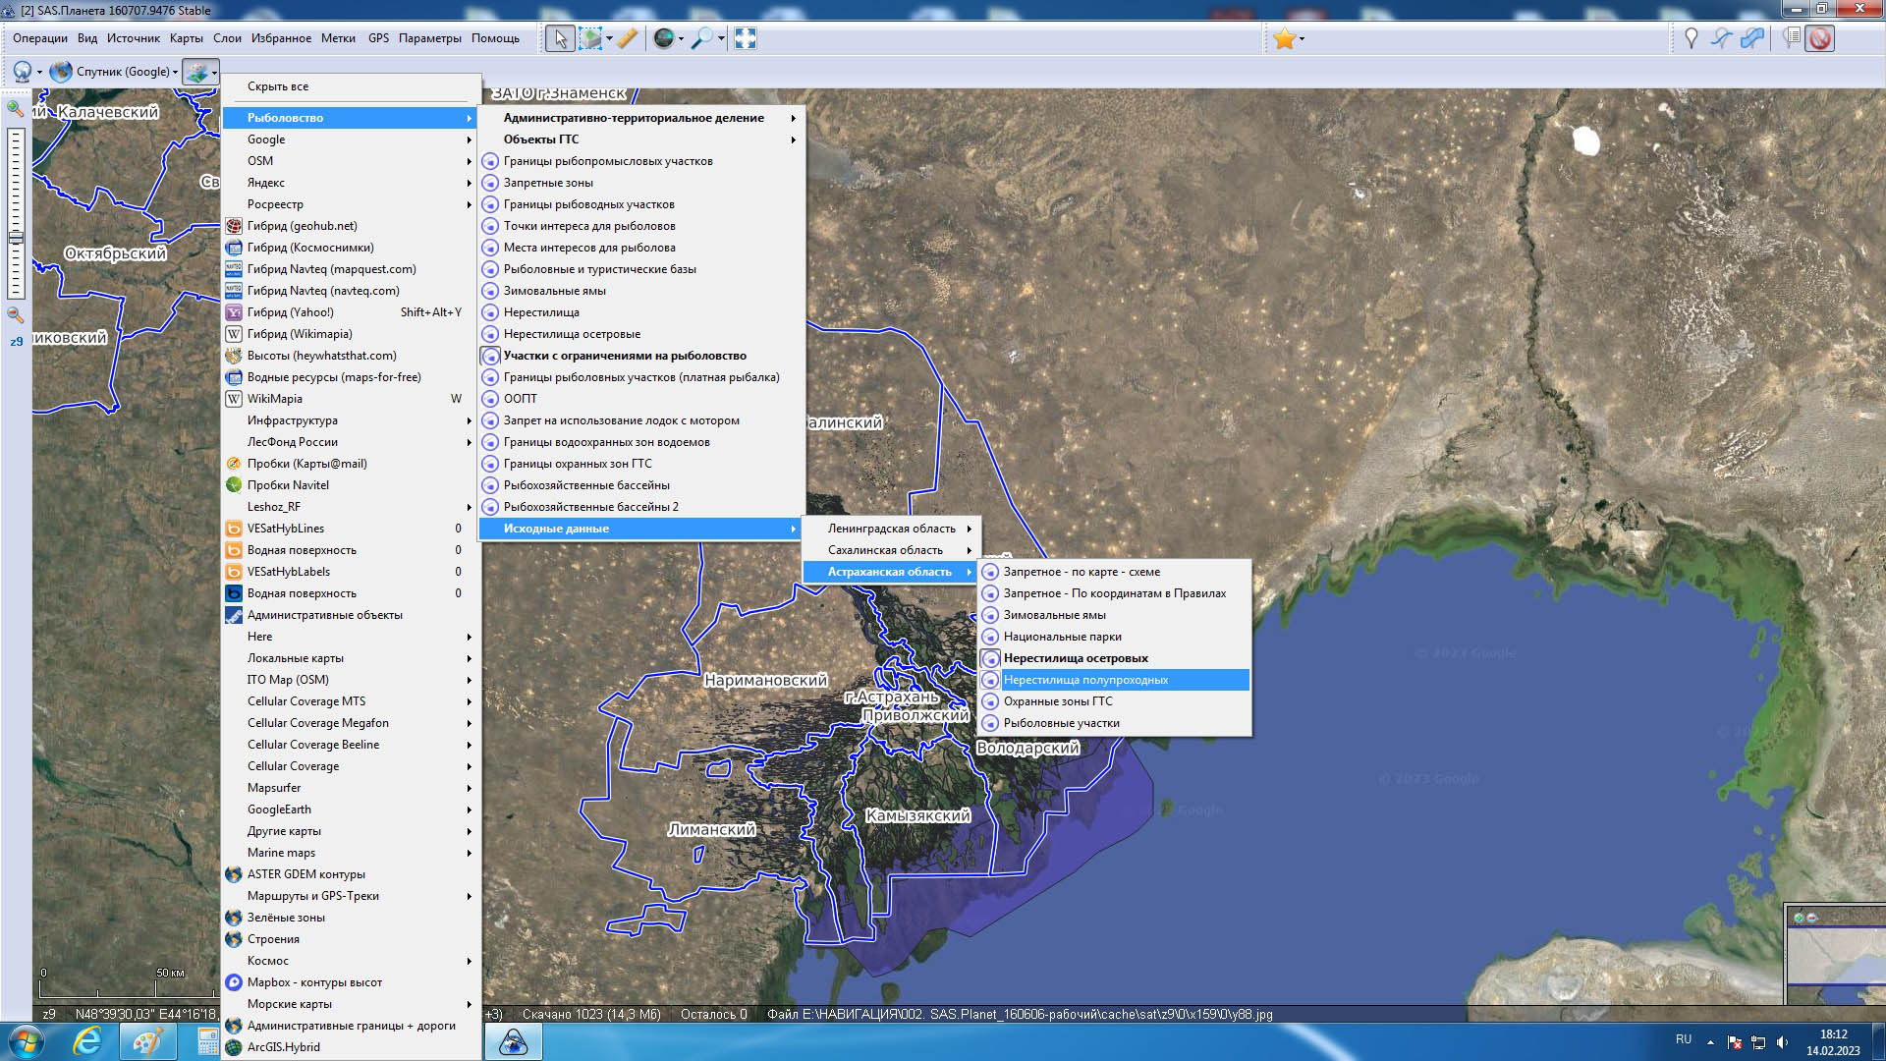Open the yellow star favorites icon
The width and height of the screenshot is (1886, 1061).
pos(1284,38)
